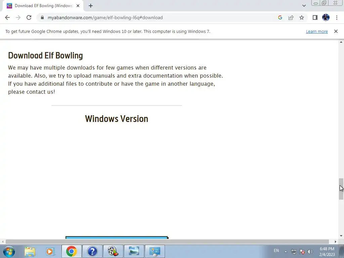344x258 pixels.
Task: Click the volume speaker tray icon
Action: pos(310,252)
